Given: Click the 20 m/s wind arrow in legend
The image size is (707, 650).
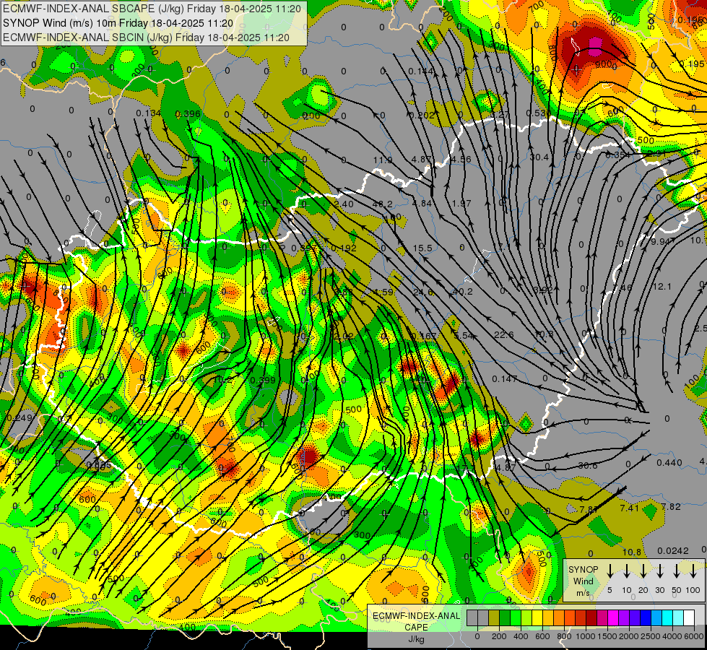Looking at the screenshot, I should point(643,571).
